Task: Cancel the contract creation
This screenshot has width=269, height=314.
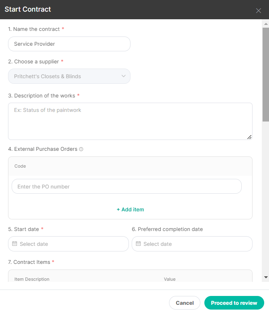Action: click(185, 303)
